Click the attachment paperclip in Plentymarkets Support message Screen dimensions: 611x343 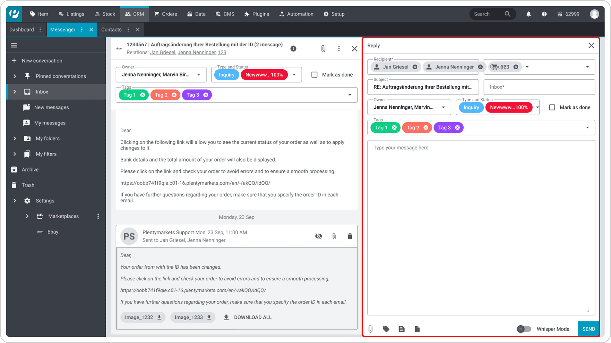click(334, 236)
